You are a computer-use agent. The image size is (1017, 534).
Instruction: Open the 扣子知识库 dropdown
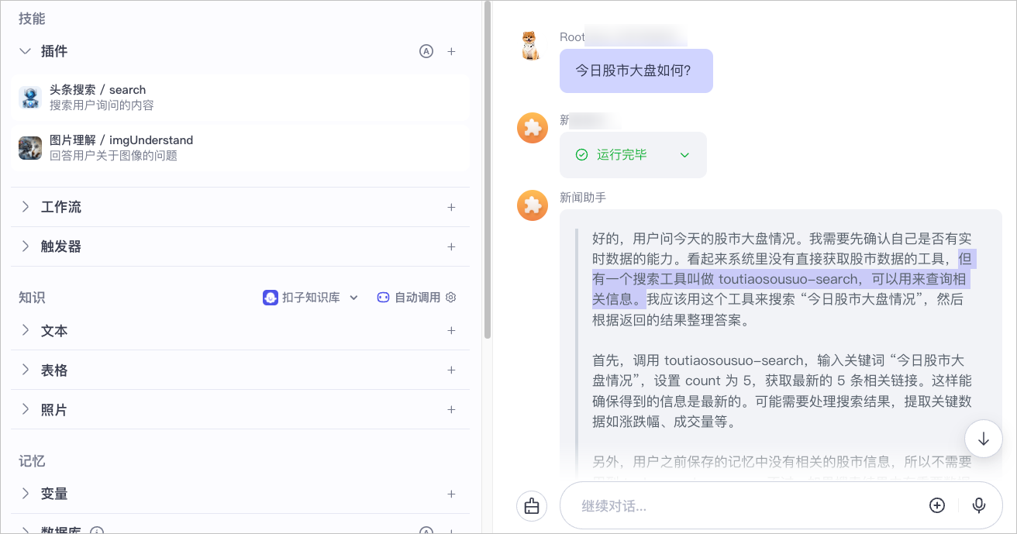(x=311, y=298)
